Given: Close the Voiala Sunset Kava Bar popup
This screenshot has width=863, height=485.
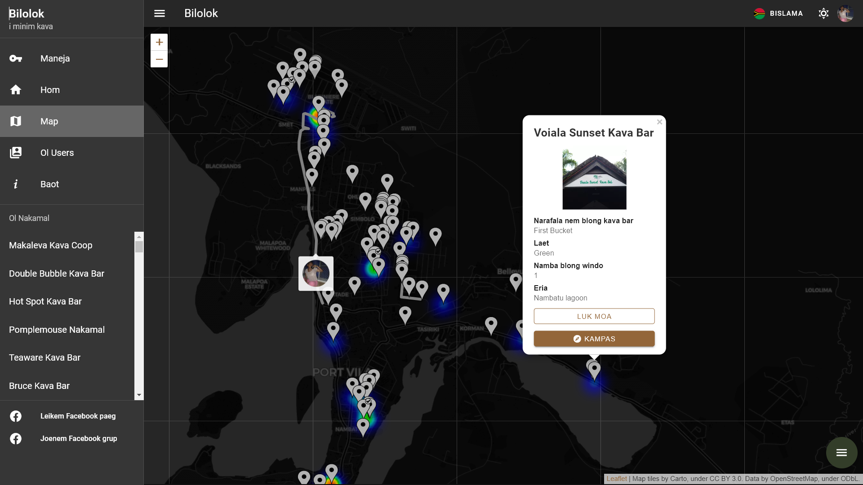Looking at the screenshot, I should click(659, 122).
